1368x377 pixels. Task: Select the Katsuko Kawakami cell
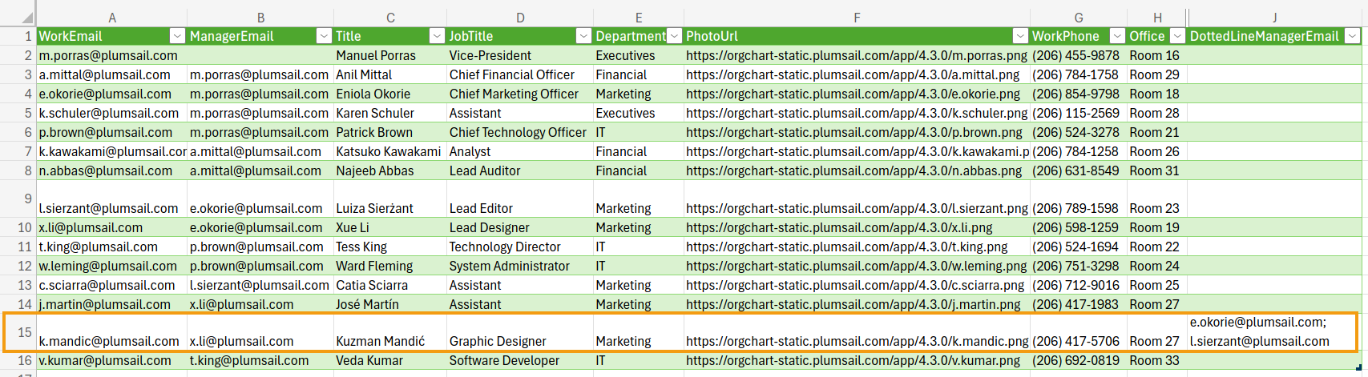389,151
